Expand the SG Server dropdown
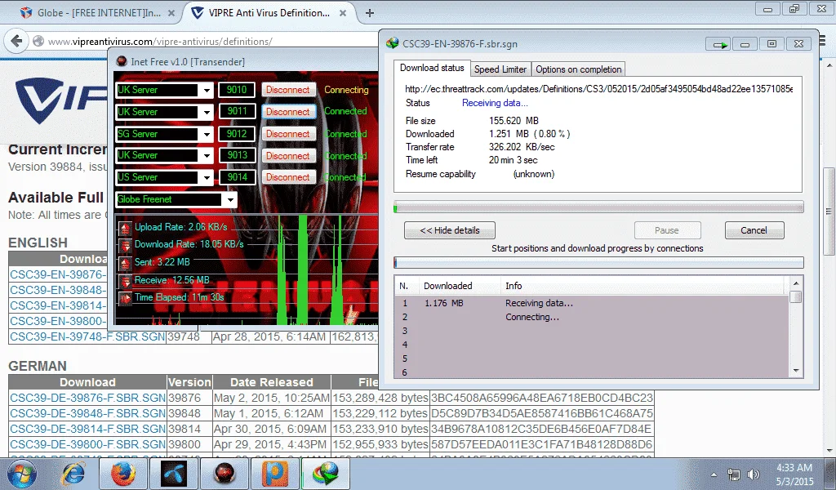The image size is (836, 490). point(207,134)
